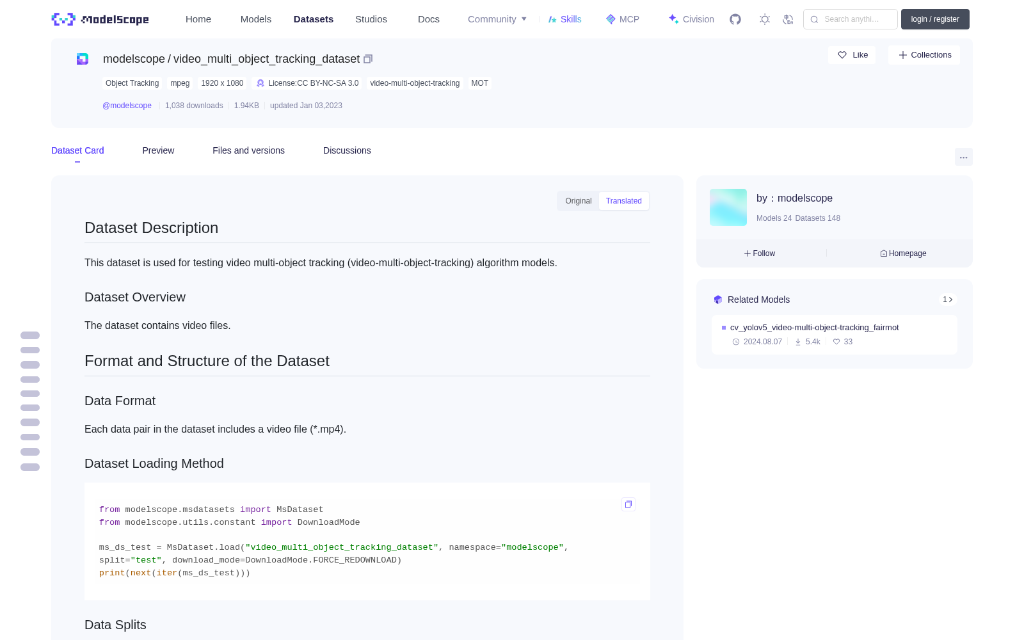Click the License:CC BY-NC-SA 3.0 tag
Viewport: 1024px width, 640px height.
pos(308,83)
